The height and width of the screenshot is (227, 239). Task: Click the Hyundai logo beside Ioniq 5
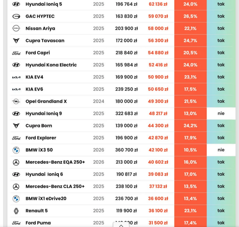click(x=16, y=4)
